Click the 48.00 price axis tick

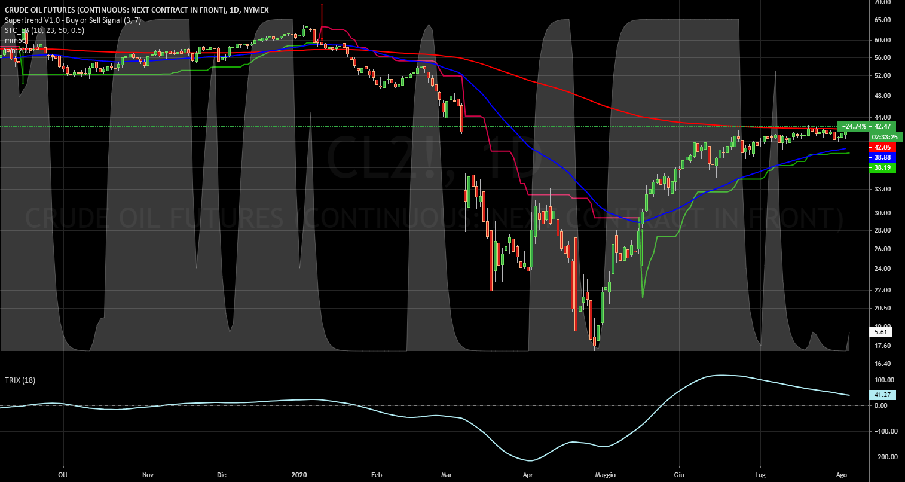click(x=883, y=96)
